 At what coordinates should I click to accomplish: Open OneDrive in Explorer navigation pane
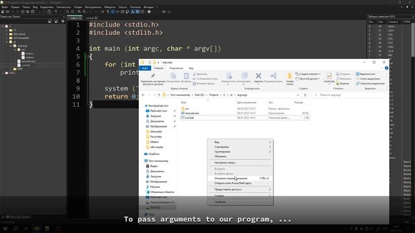[154, 154]
